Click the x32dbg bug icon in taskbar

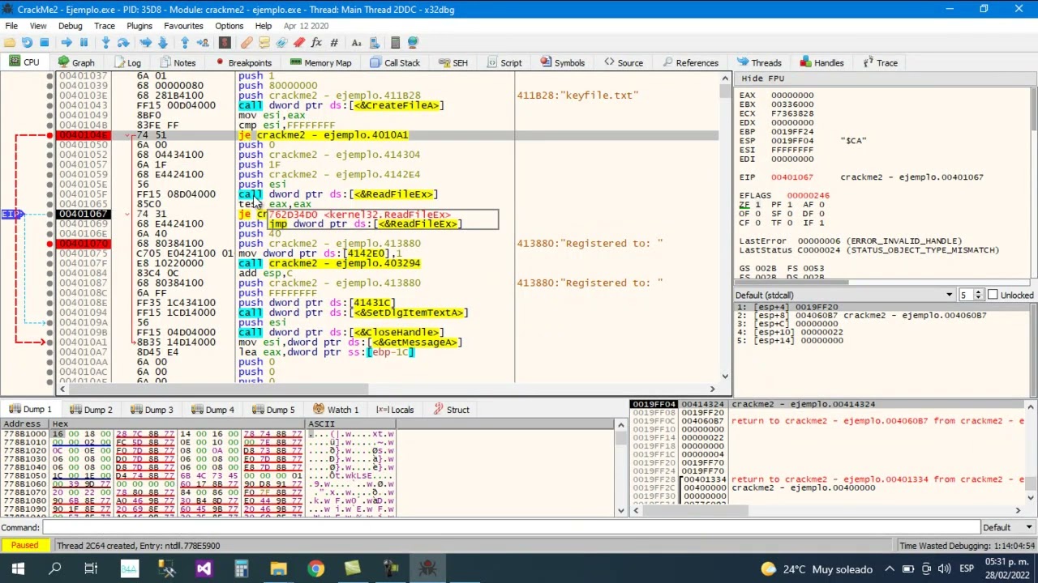[x=427, y=569]
